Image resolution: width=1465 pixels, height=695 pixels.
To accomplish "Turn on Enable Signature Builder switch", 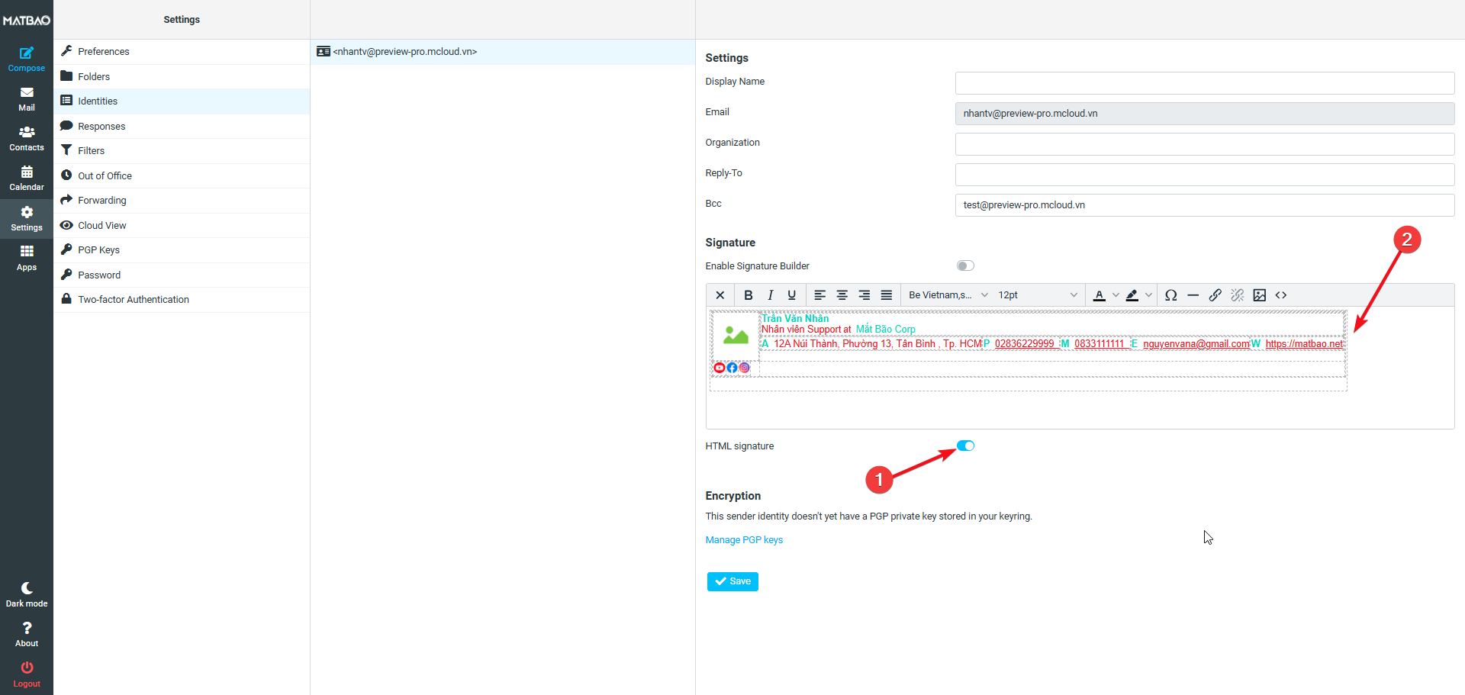I will point(965,266).
